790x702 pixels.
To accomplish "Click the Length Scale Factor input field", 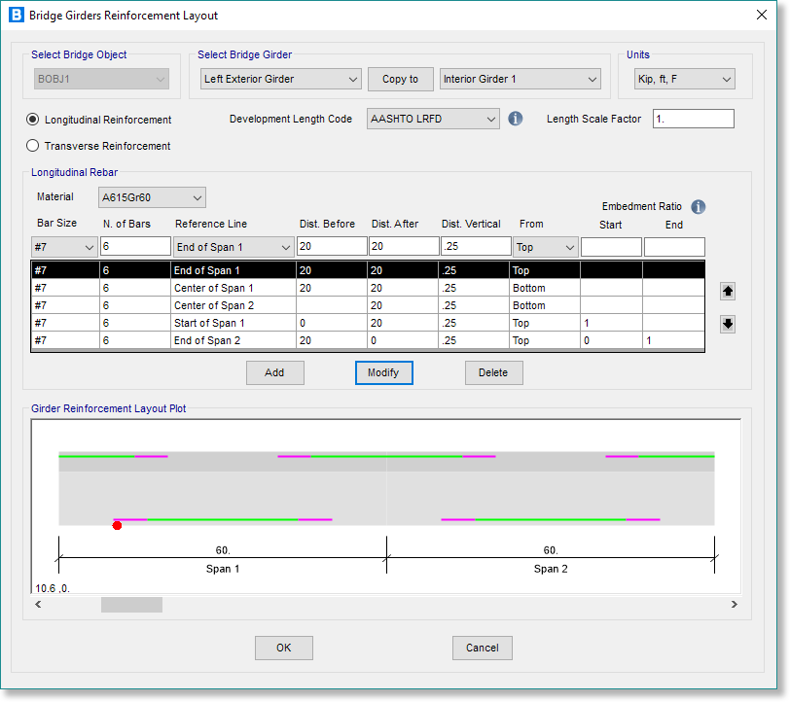I will [692, 119].
